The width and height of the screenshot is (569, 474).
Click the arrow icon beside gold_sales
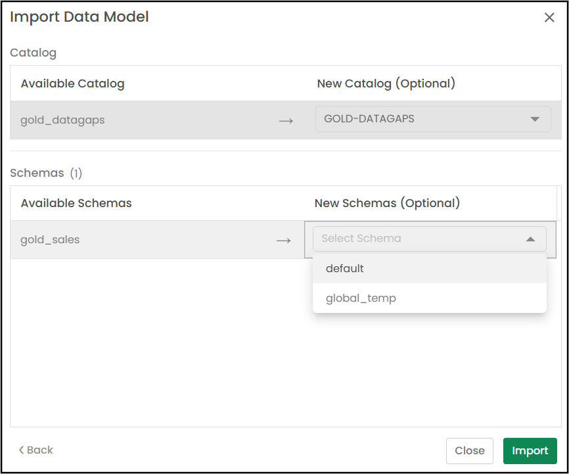coord(284,241)
